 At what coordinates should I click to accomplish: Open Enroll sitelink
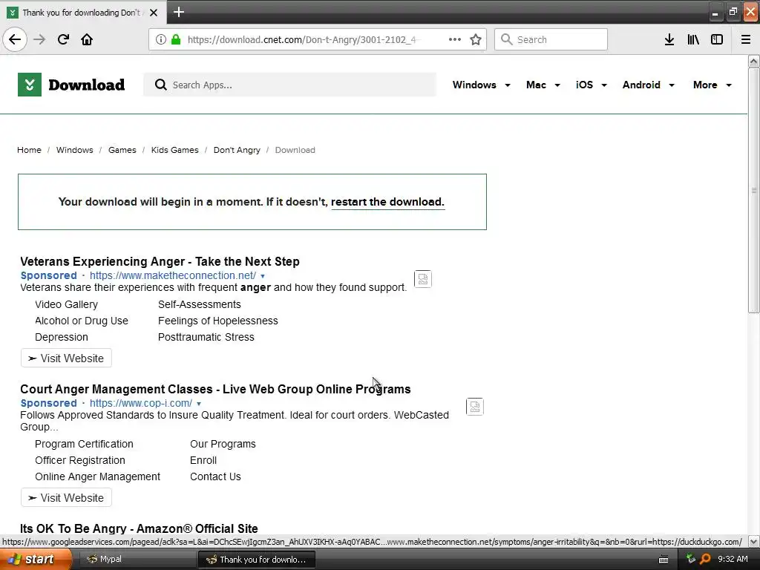[x=203, y=460]
